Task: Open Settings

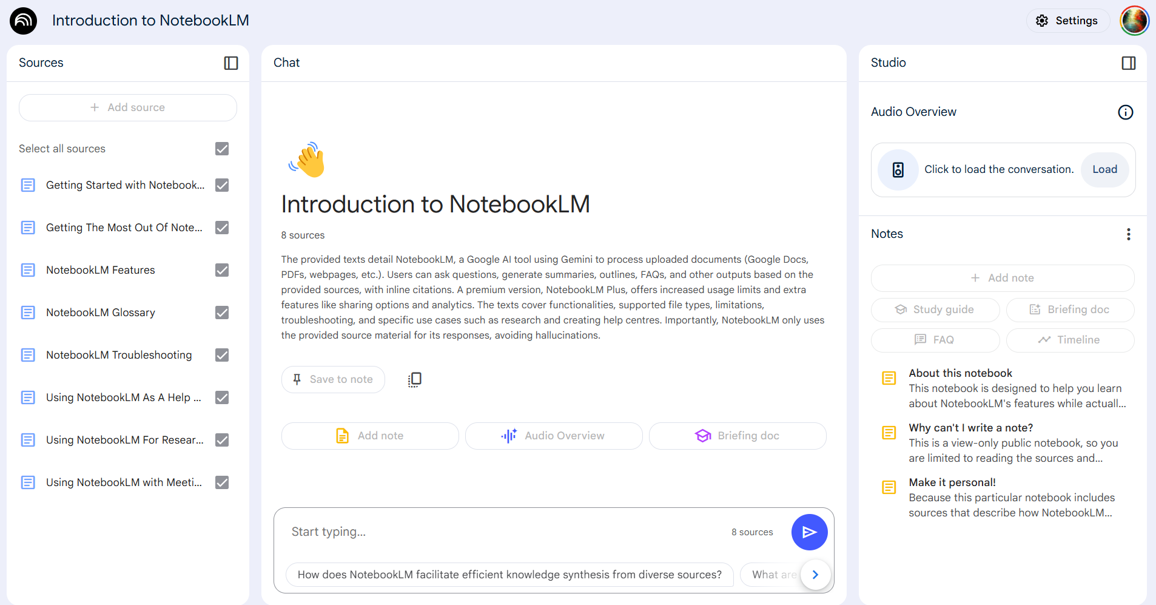Action: point(1067,20)
